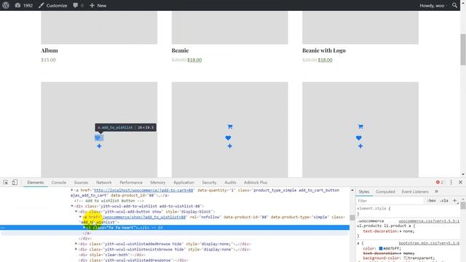The width and height of the screenshot is (466, 262).
Task: Toggle the device toolbar icon
Action: coord(15,183)
